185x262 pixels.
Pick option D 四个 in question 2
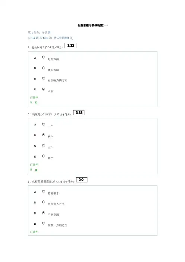coord(43,156)
